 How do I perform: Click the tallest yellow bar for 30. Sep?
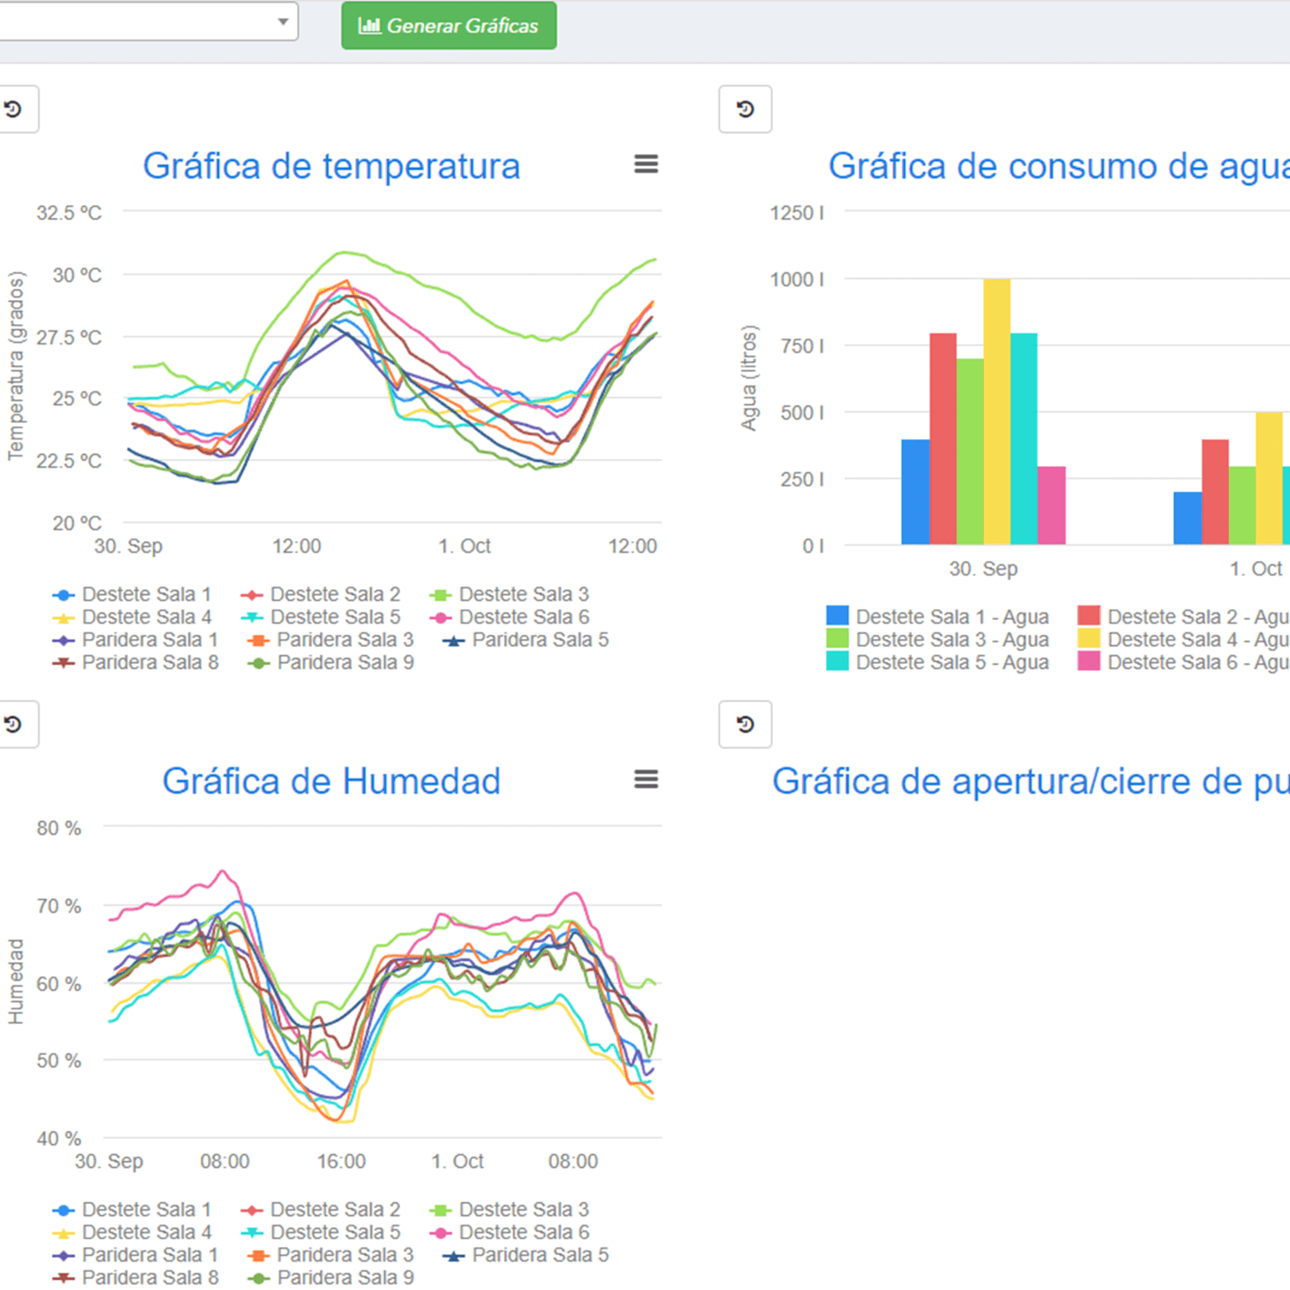(997, 412)
